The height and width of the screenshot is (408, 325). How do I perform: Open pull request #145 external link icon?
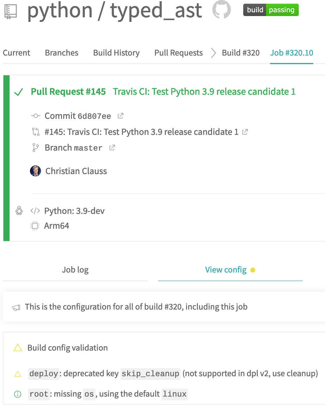tap(245, 132)
